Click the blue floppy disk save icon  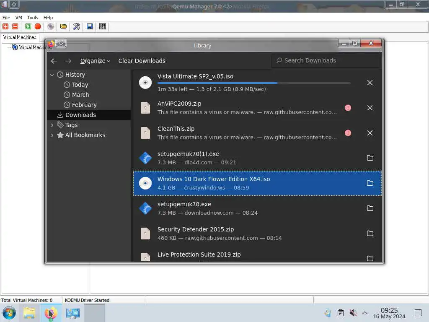(90, 26)
